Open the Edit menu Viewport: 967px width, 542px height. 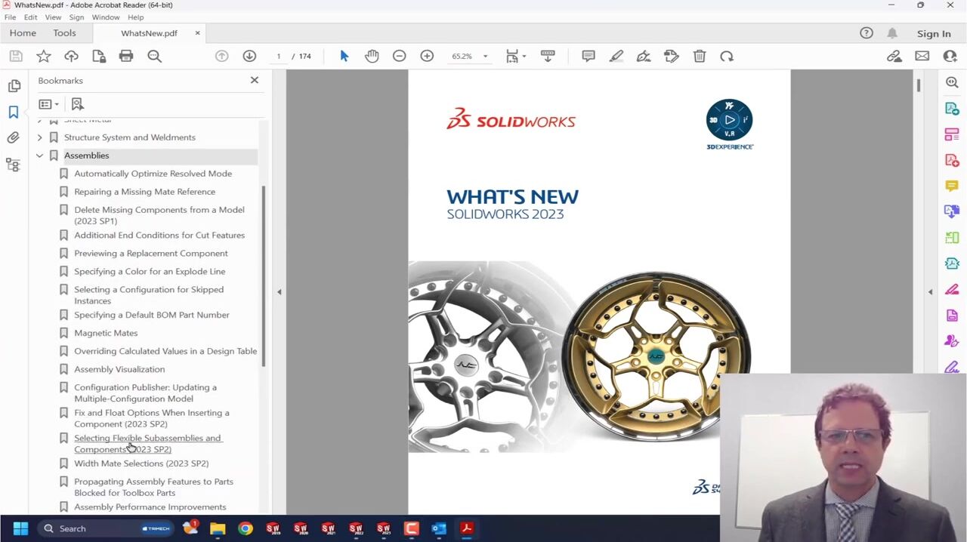[x=30, y=17]
